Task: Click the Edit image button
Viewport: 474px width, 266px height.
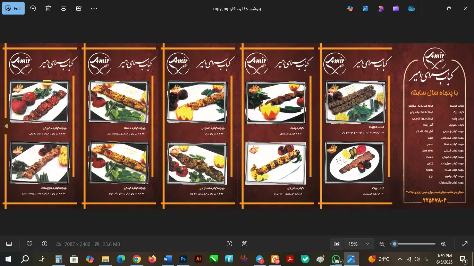Action: pyautogui.click(x=13, y=8)
